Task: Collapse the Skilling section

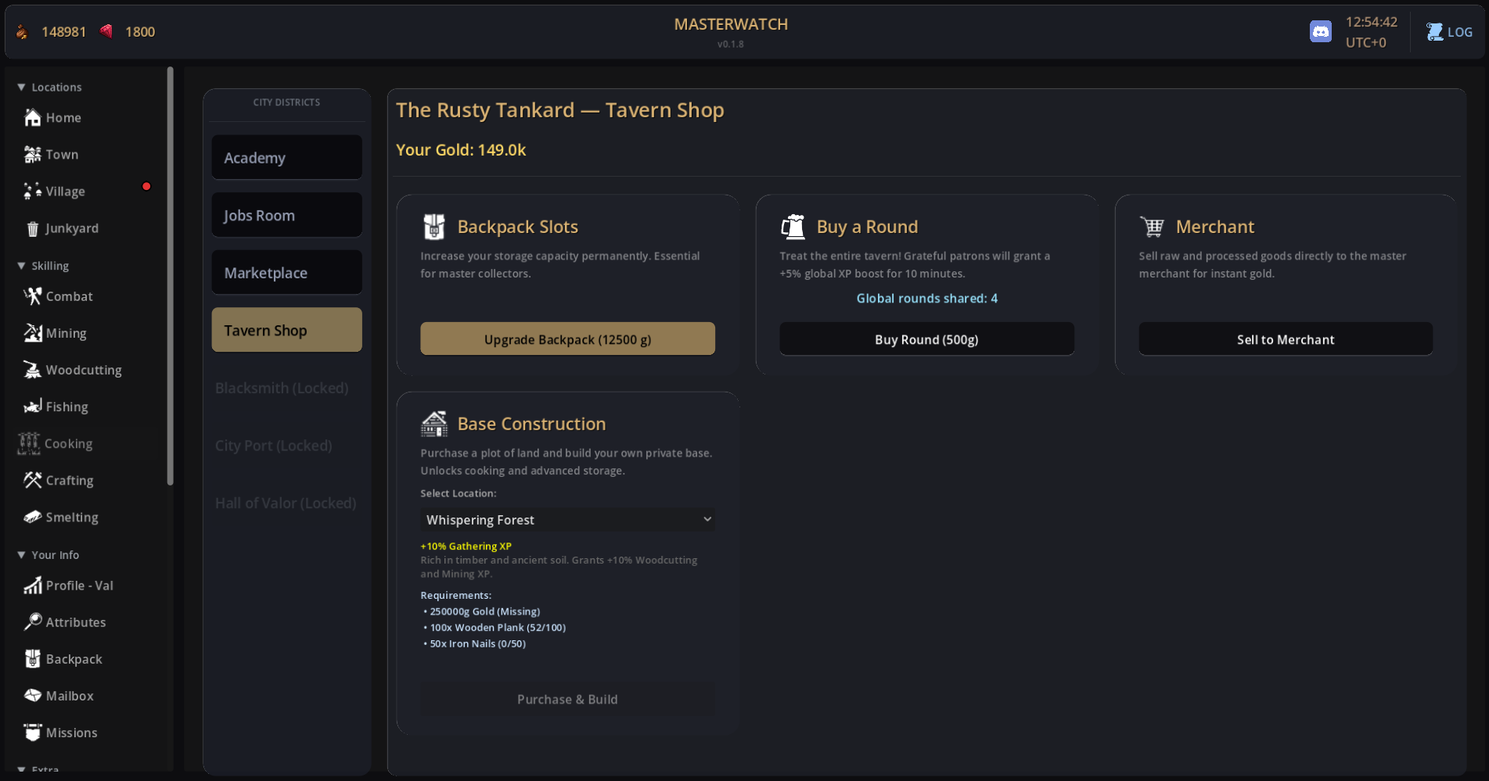Action: point(22,266)
